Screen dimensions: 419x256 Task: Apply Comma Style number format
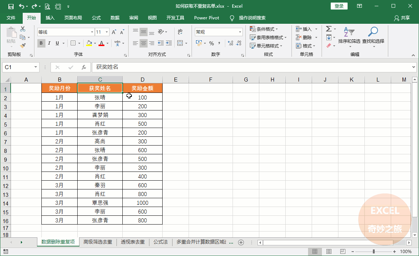pyautogui.click(x=219, y=43)
